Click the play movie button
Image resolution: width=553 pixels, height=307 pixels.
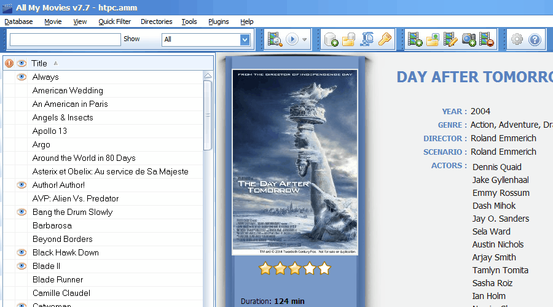click(292, 39)
